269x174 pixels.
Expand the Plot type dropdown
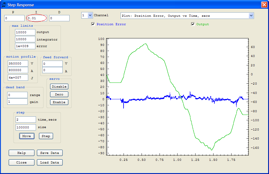251,16
